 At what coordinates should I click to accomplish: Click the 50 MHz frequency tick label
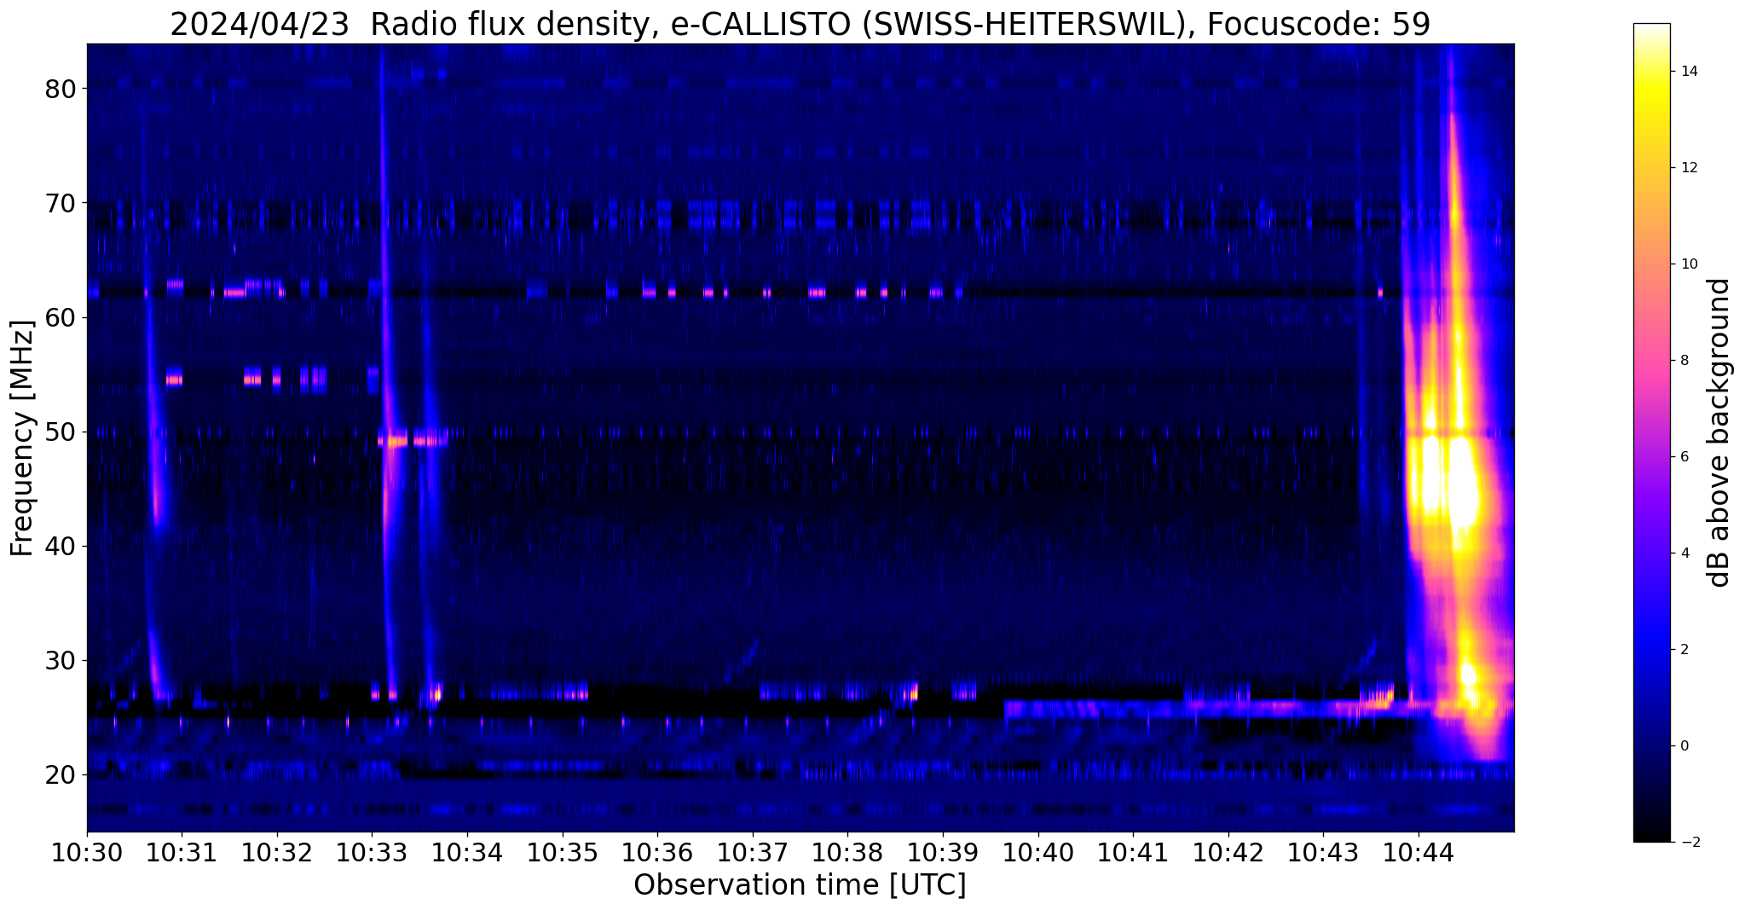[61, 432]
